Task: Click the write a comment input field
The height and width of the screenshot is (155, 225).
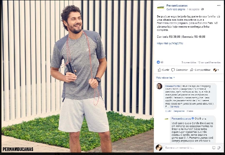Action: coord(188,148)
